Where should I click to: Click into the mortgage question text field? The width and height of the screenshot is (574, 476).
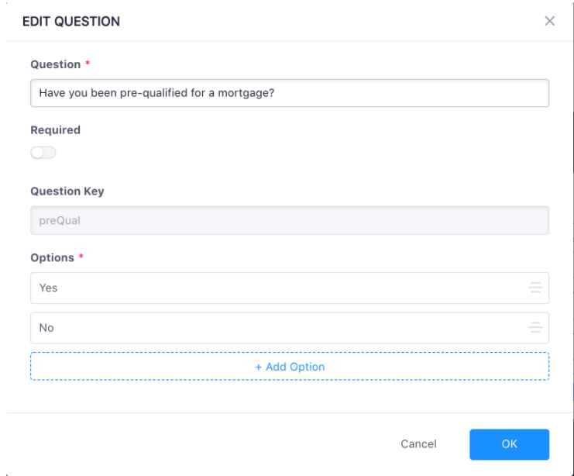point(290,93)
